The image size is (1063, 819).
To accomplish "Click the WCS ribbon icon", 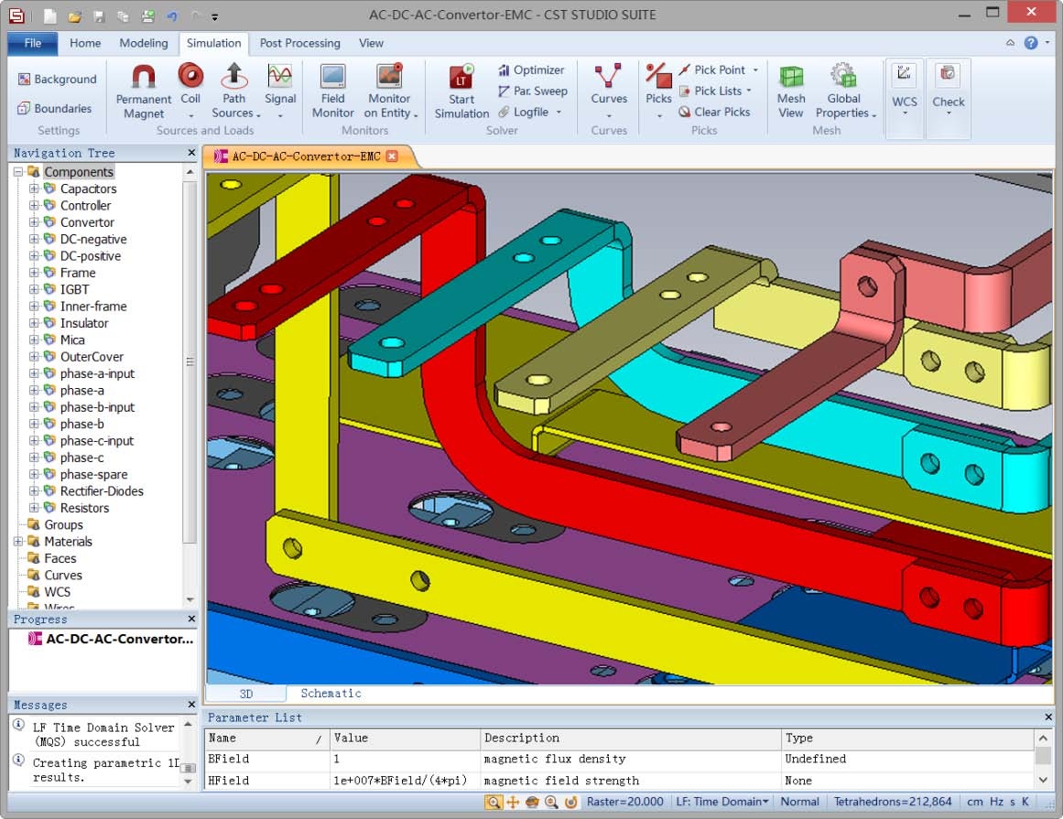I will pos(905,74).
